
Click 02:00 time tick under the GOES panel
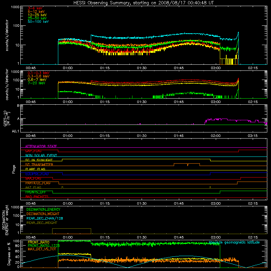pos(216,136)
